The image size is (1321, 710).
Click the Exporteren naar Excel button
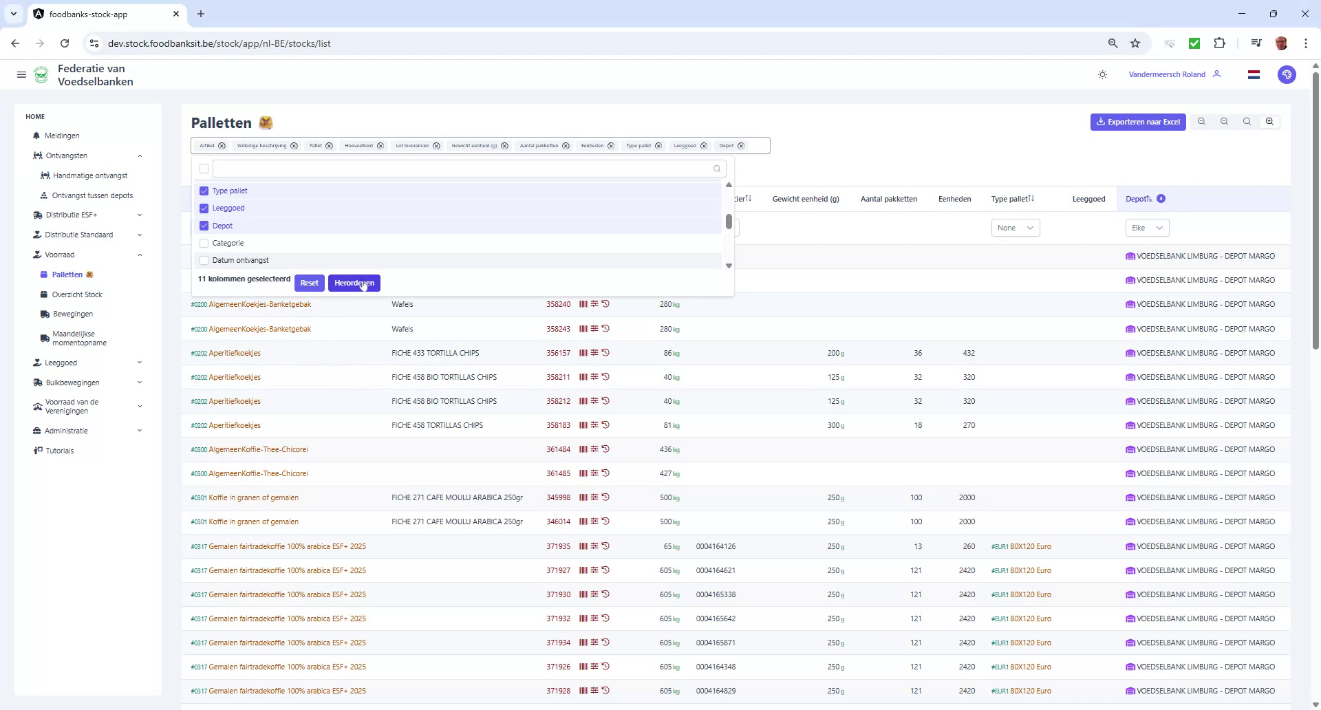tap(1138, 122)
